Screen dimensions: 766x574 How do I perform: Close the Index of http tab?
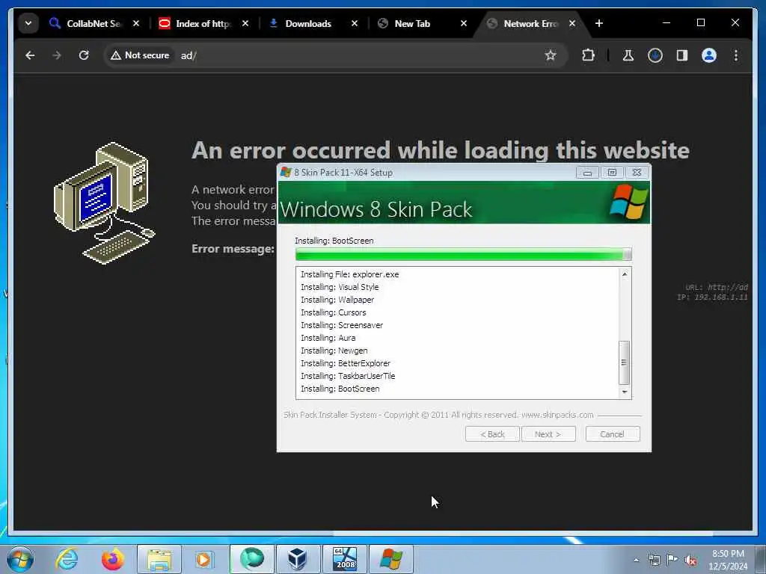pos(245,23)
